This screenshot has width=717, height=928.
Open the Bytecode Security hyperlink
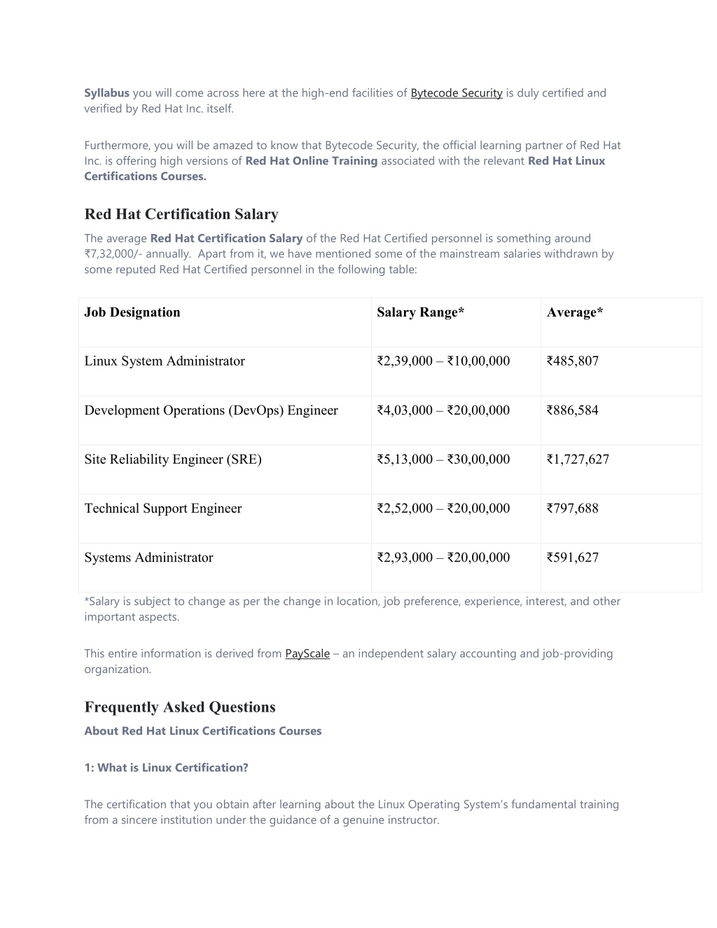click(457, 93)
